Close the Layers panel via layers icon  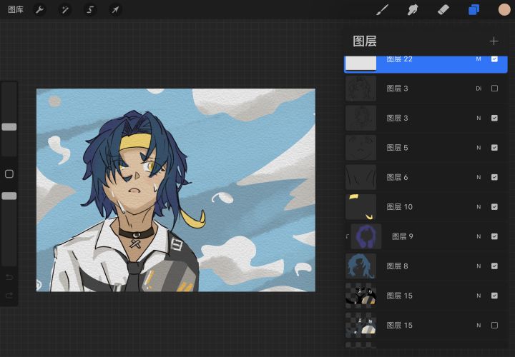pos(474,10)
